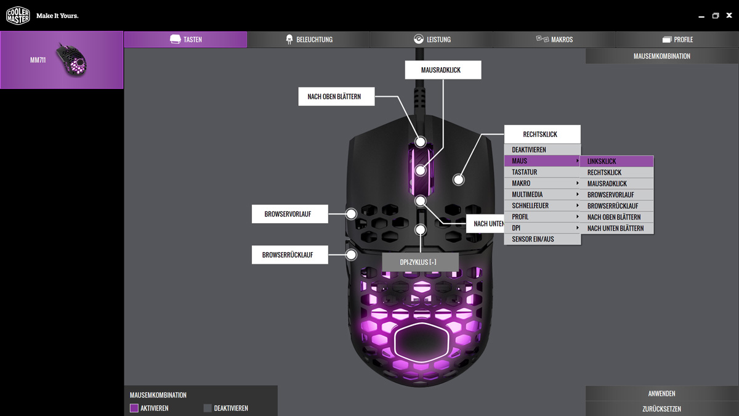Open the Profile tab

(x=677, y=39)
